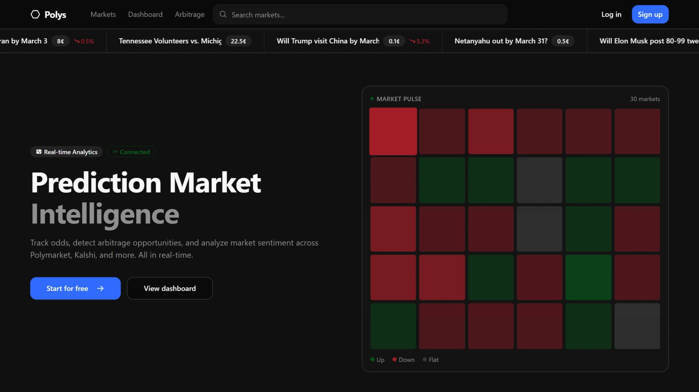Click the red Down legend dot
The height and width of the screenshot is (392, 699).
point(394,360)
